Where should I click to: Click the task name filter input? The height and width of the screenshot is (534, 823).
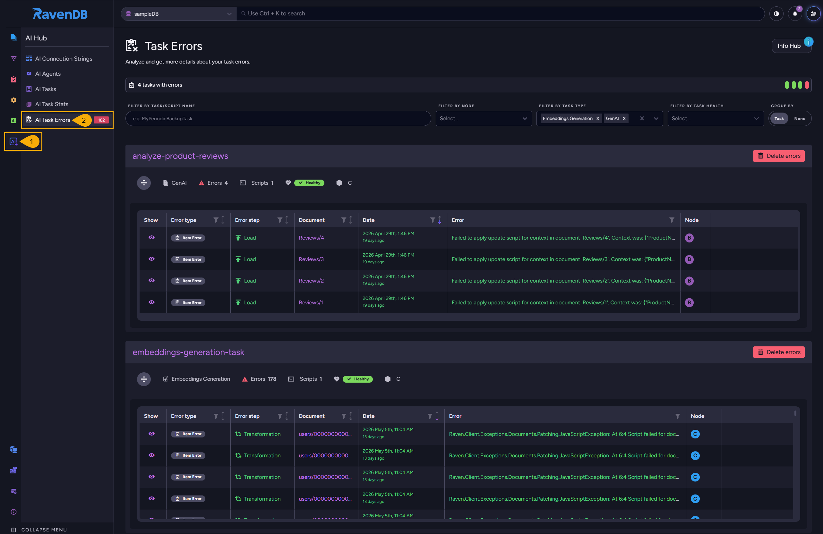[278, 119]
